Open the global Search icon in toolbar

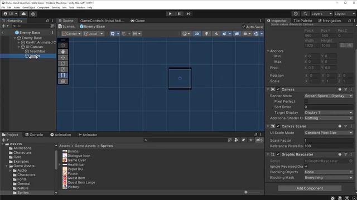(305, 14)
